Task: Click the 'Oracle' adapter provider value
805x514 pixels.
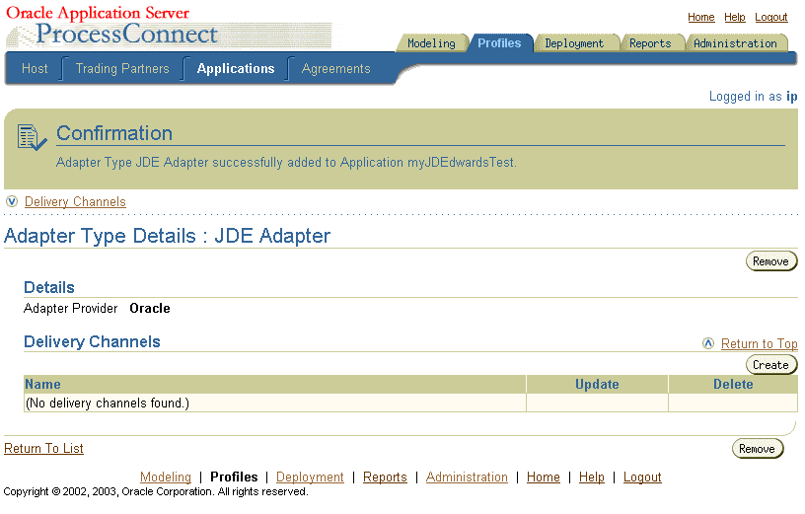Action: pos(150,308)
